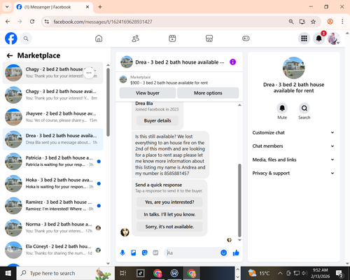Click the Windows taskbar search box
The image size is (350, 280).
65,273
